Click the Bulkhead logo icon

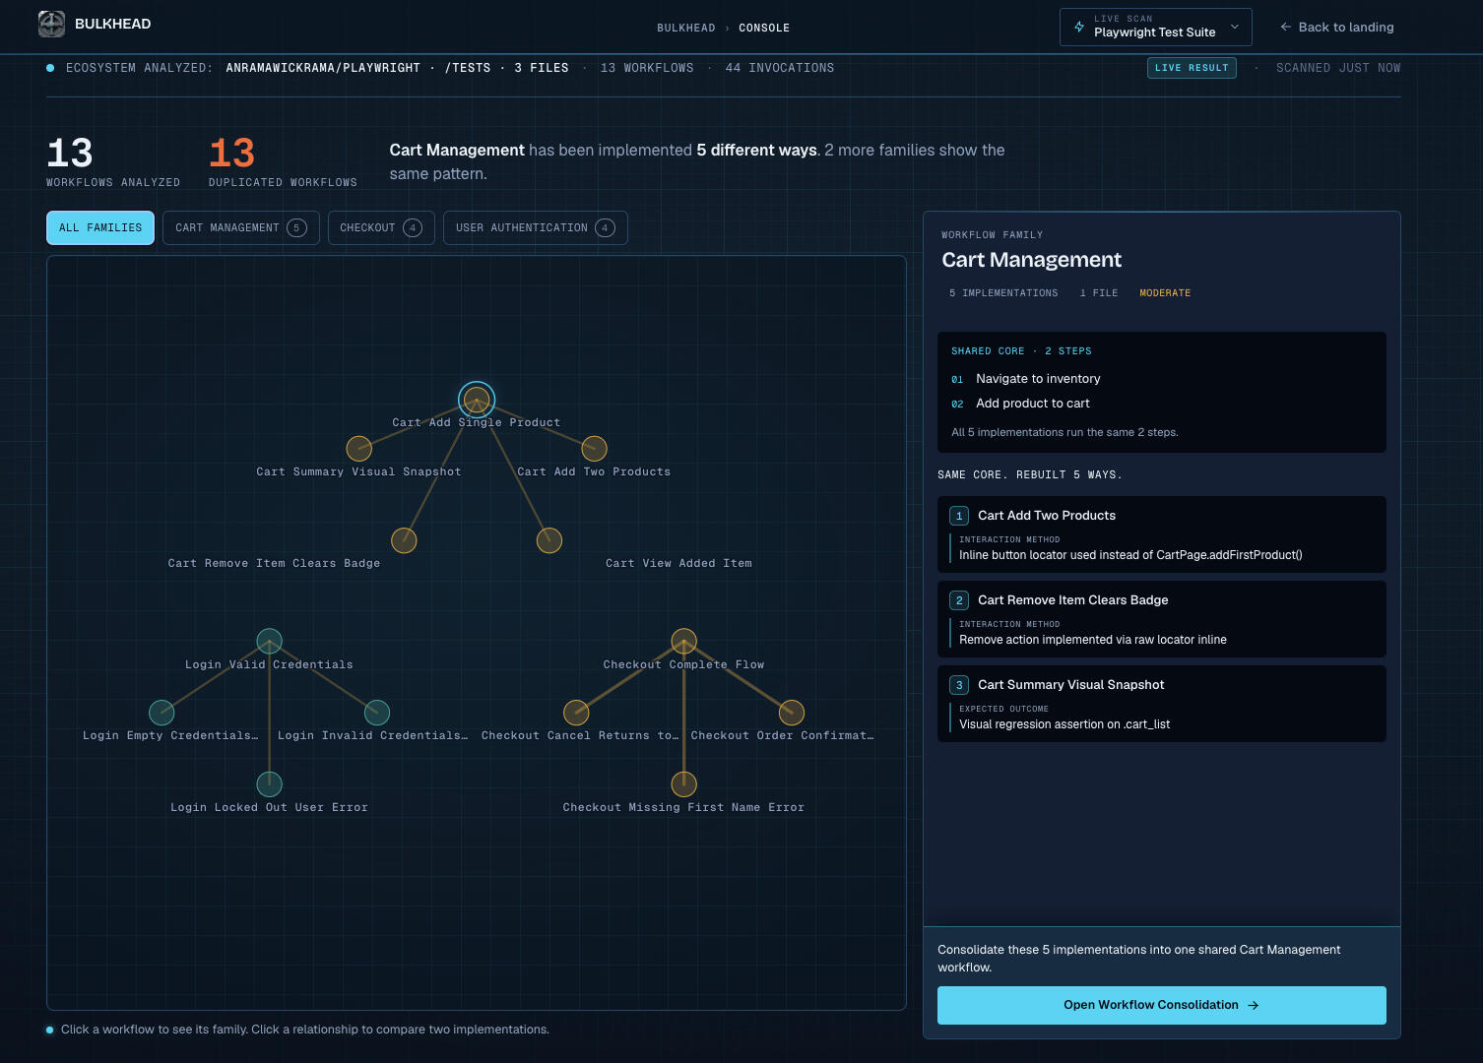[x=51, y=25]
